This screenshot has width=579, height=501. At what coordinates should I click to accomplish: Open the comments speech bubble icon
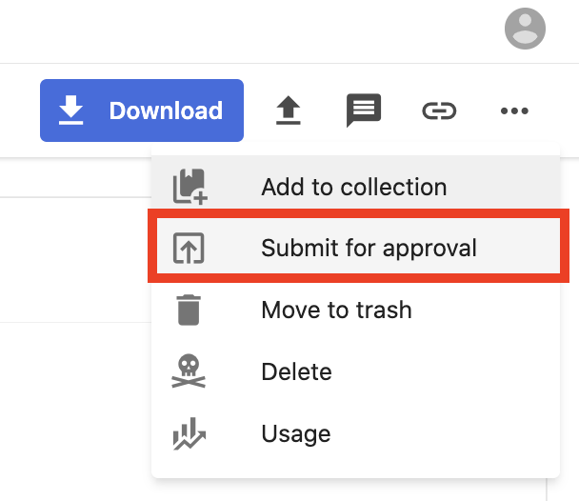364,110
